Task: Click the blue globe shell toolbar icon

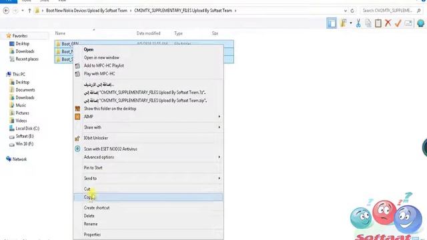Action: pos(421,23)
